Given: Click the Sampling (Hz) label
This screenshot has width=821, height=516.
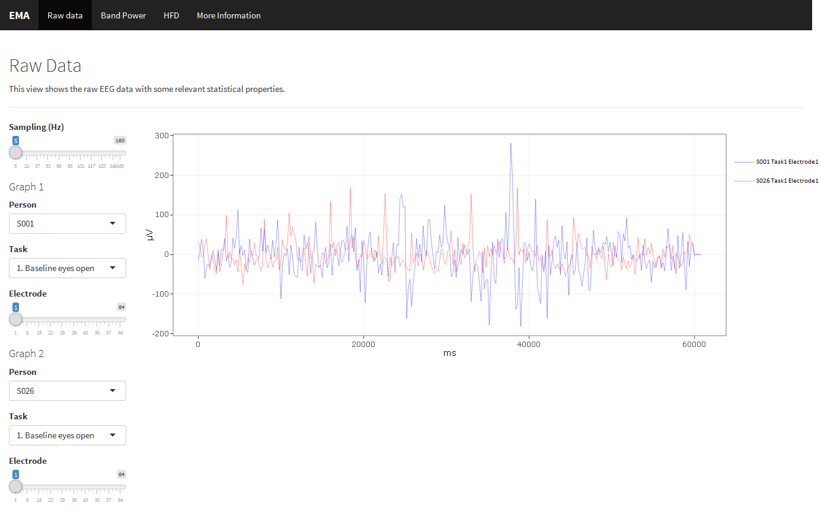Looking at the screenshot, I should pos(36,127).
